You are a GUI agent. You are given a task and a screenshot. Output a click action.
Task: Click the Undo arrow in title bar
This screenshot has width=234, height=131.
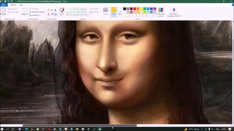[x=8, y=1]
